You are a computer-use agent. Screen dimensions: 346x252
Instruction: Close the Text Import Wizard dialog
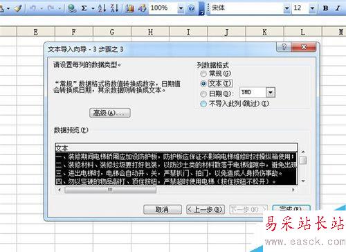[x=304, y=47]
